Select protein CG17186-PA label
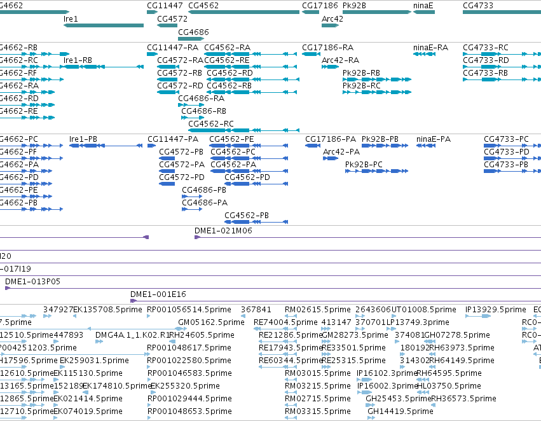 point(331,139)
